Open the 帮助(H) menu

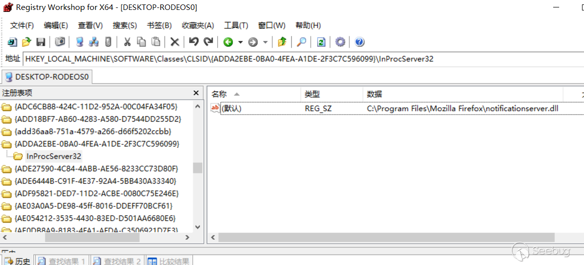pyautogui.click(x=308, y=26)
